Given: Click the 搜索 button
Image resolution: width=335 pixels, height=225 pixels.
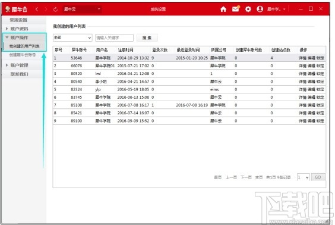Looking at the screenshot, I should click(147, 38).
